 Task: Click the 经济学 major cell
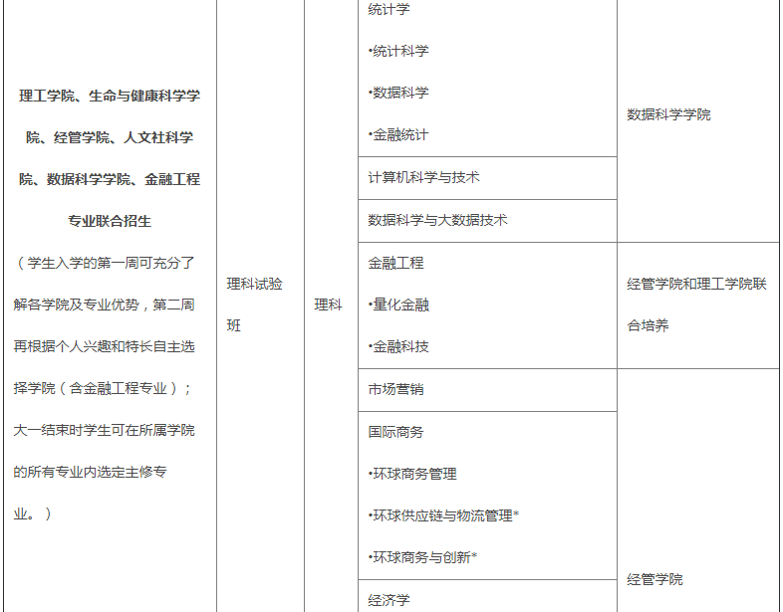[x=389, y=600]
